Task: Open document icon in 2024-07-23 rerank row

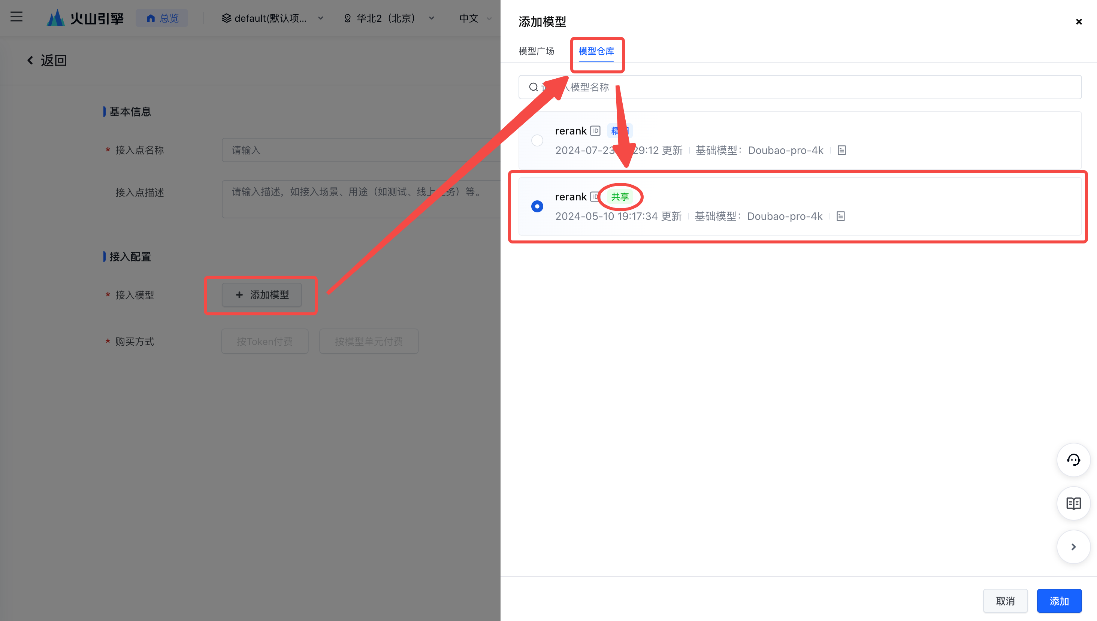Action: [841, 150]
